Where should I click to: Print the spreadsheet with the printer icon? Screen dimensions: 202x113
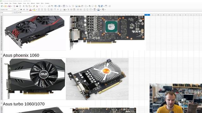[x=17, y=6]
